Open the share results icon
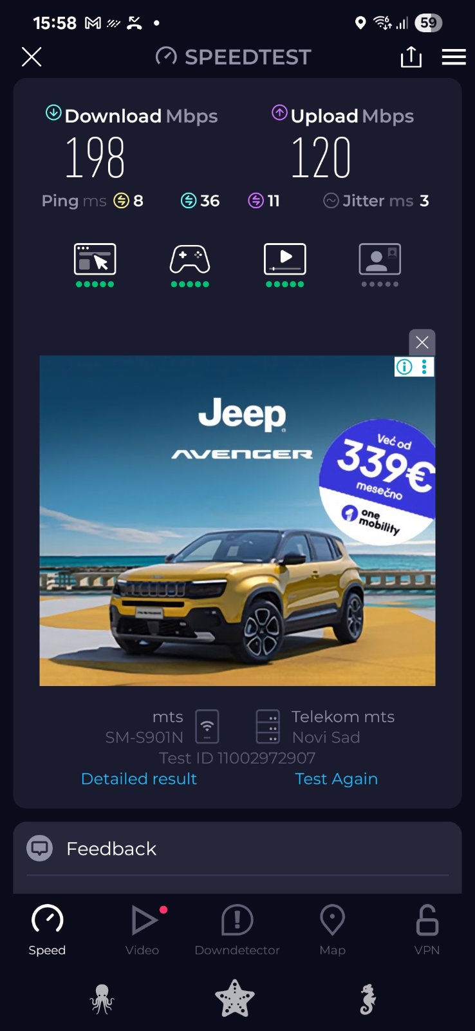 coord(411,57)
